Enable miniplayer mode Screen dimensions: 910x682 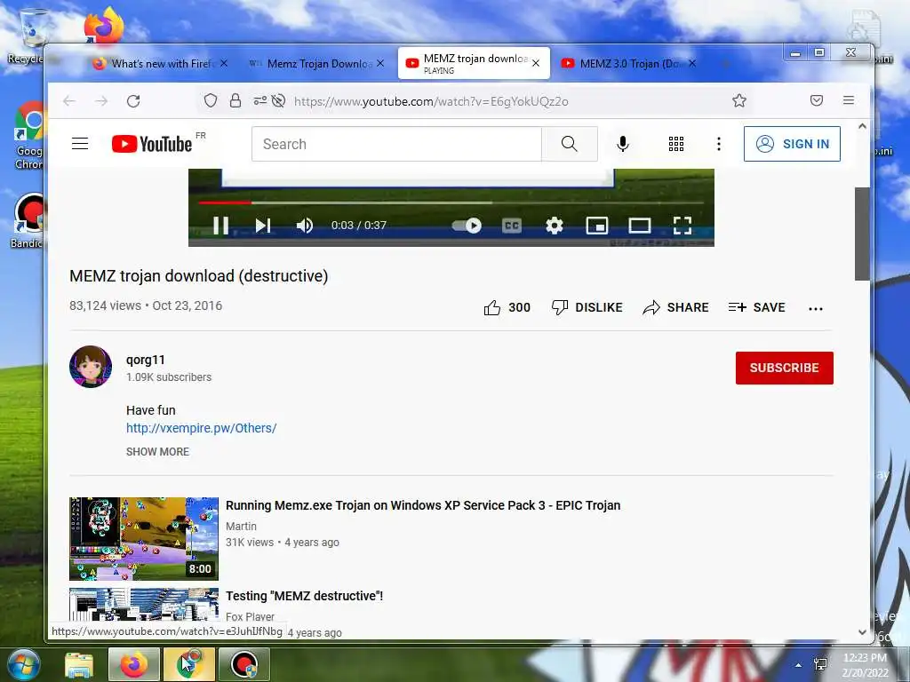pos(596,225)
